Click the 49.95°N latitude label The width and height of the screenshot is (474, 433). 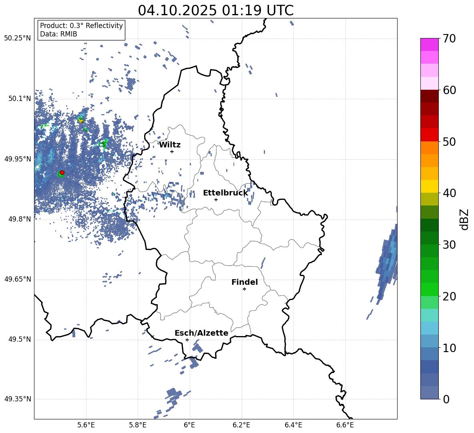coord(18,159)
